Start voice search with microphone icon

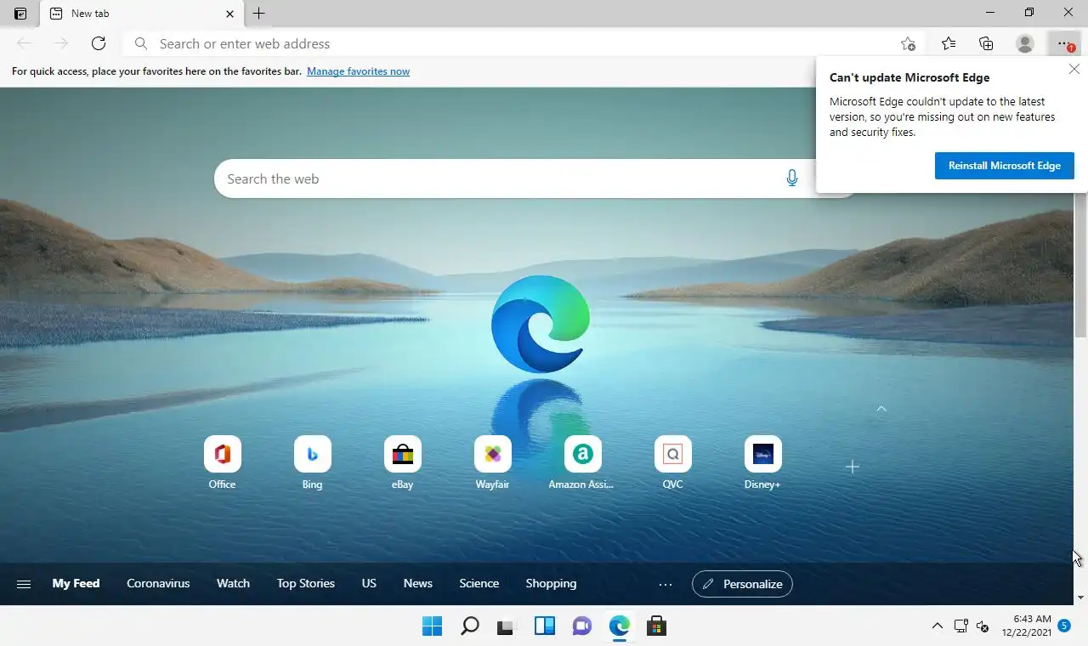pos(792,178)
